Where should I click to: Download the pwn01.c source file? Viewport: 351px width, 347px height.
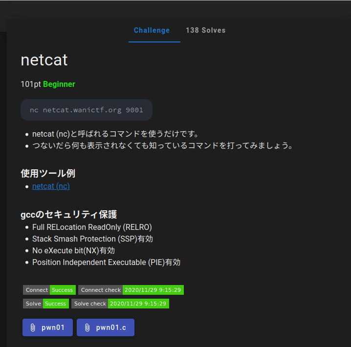click(x=106, y=327)
